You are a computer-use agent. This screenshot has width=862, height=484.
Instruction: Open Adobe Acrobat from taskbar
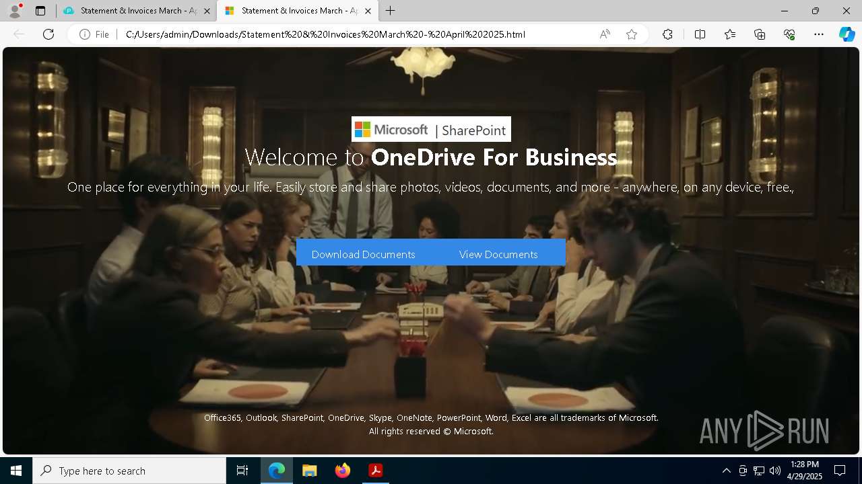click(376, 471)
